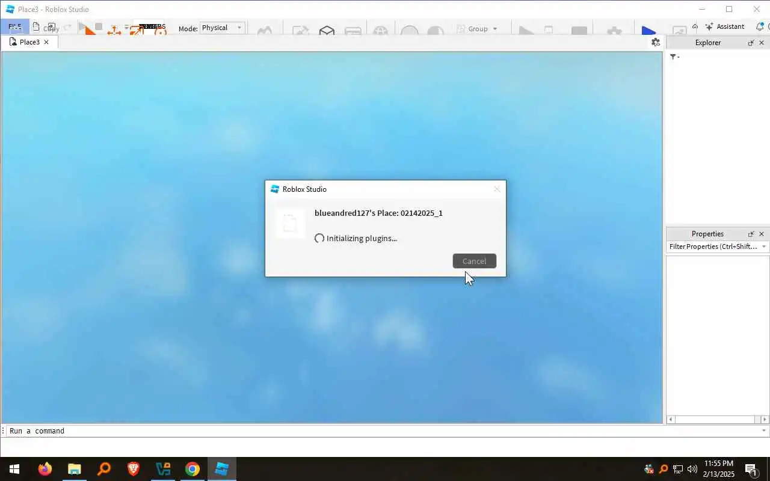
Task: Cancel the place loading dialog
Action: pos(474,261)
